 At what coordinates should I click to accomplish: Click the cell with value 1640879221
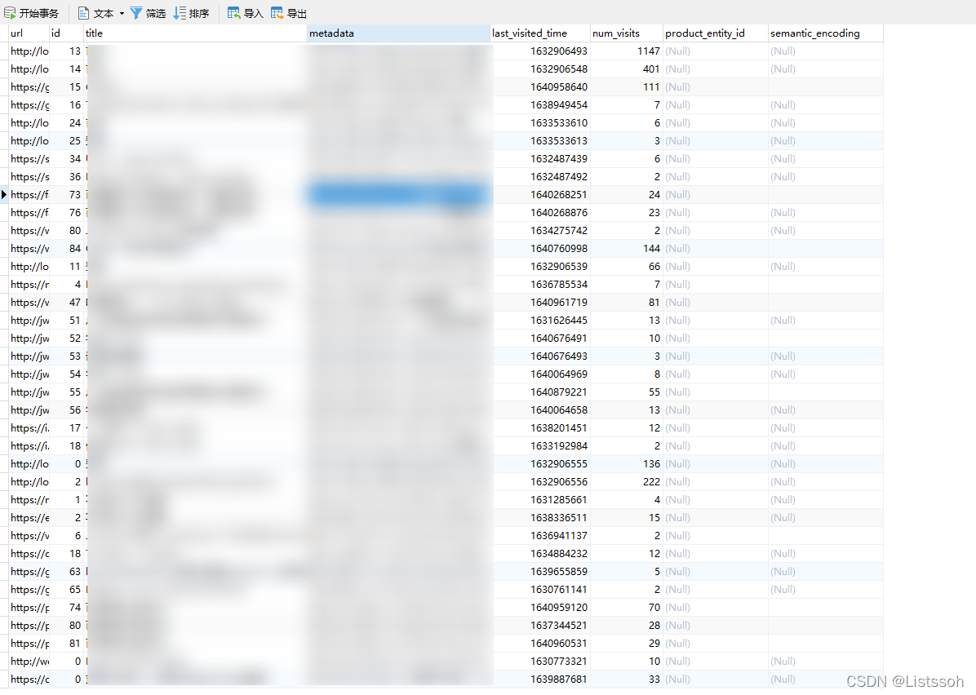tap(540, 392)
